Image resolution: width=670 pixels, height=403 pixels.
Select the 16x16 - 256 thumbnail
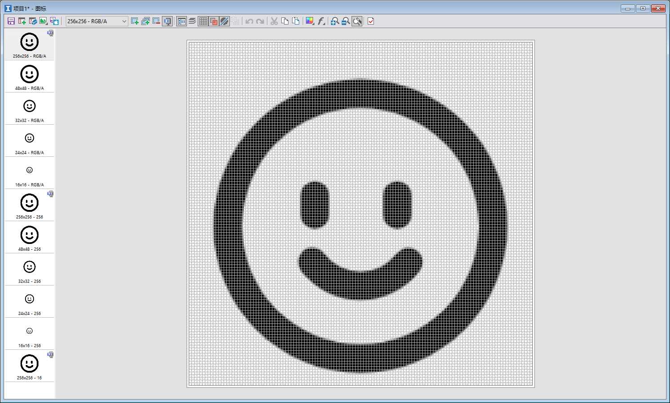(30, 334)
